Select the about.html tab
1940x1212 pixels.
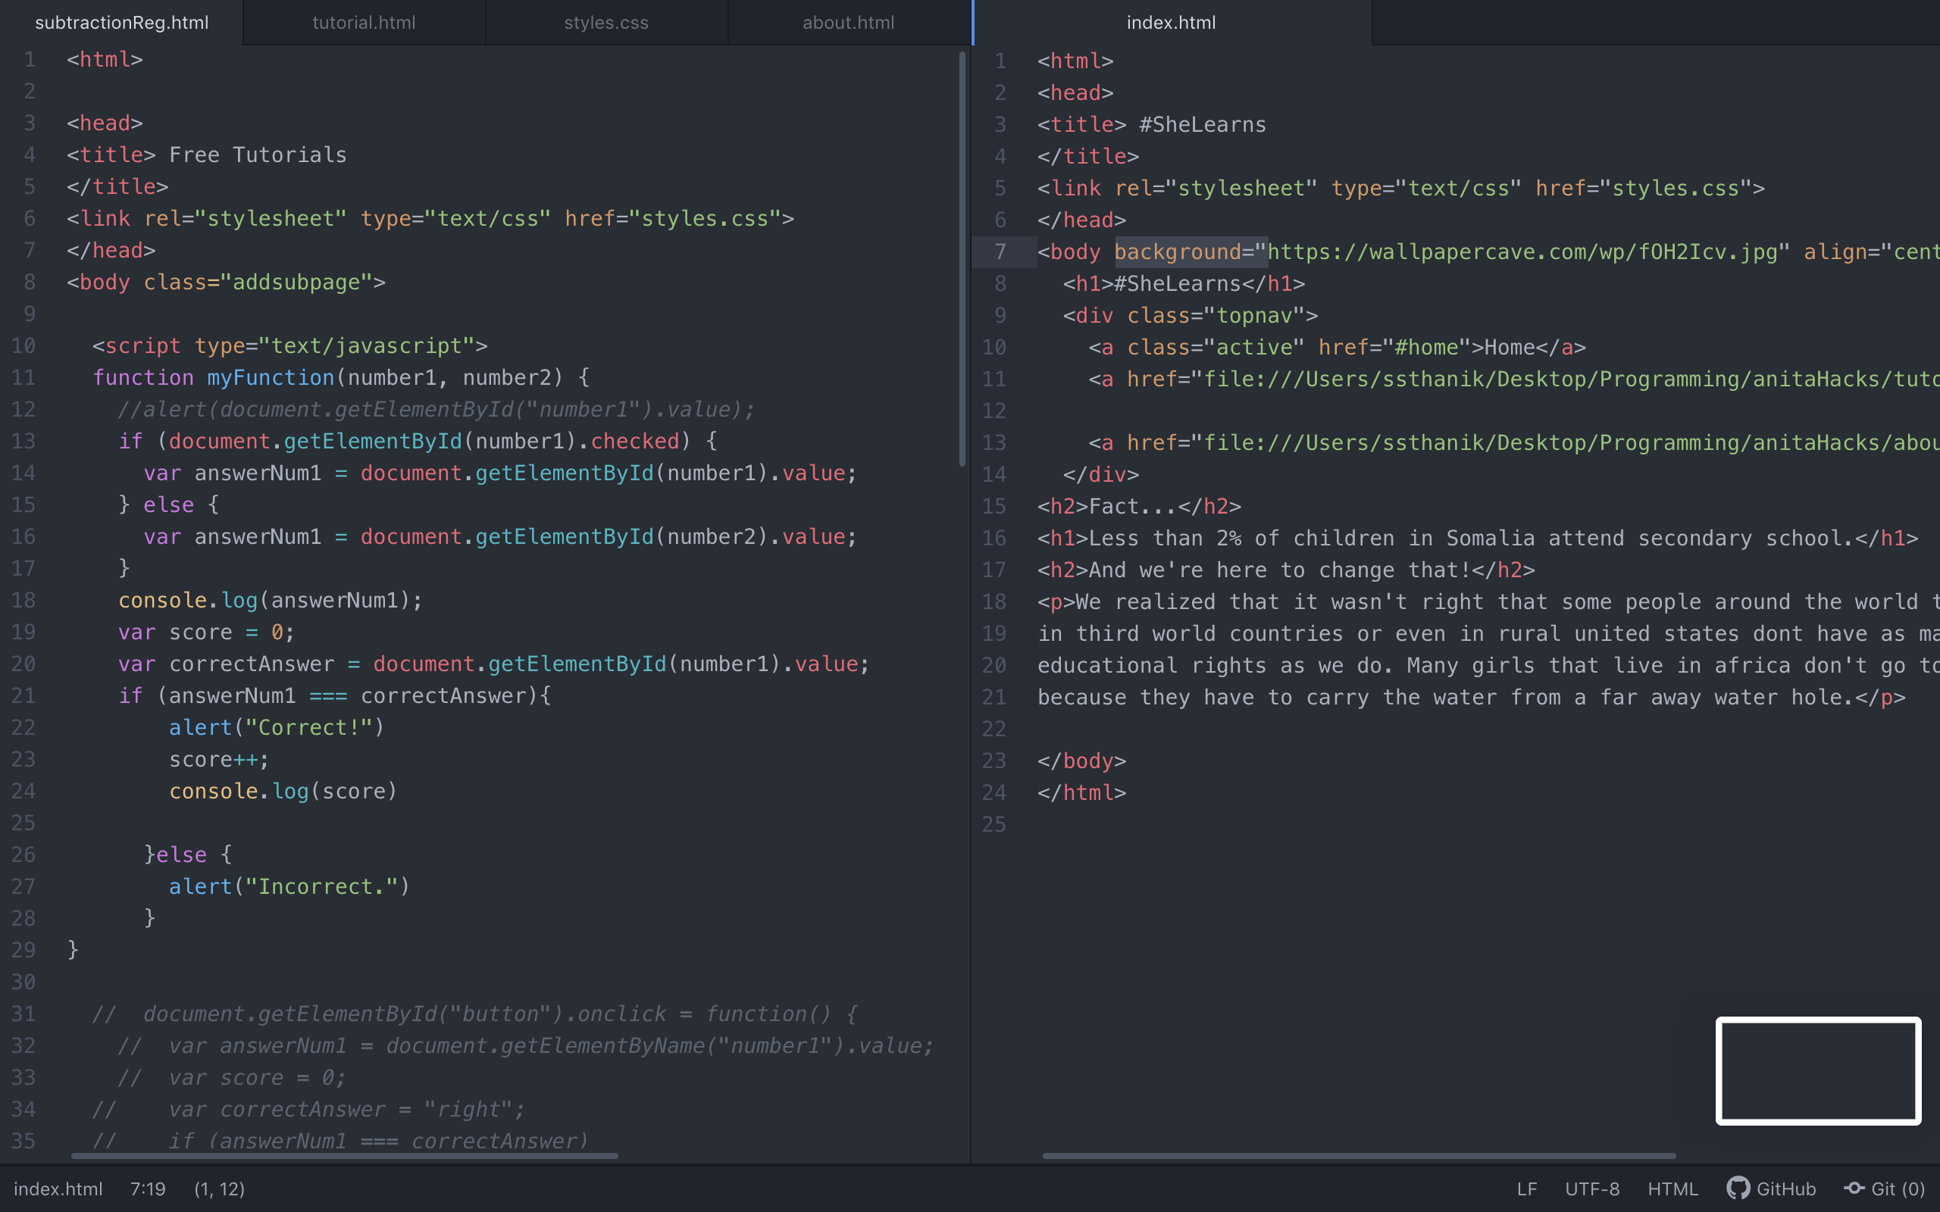click(x=848, y=23)
